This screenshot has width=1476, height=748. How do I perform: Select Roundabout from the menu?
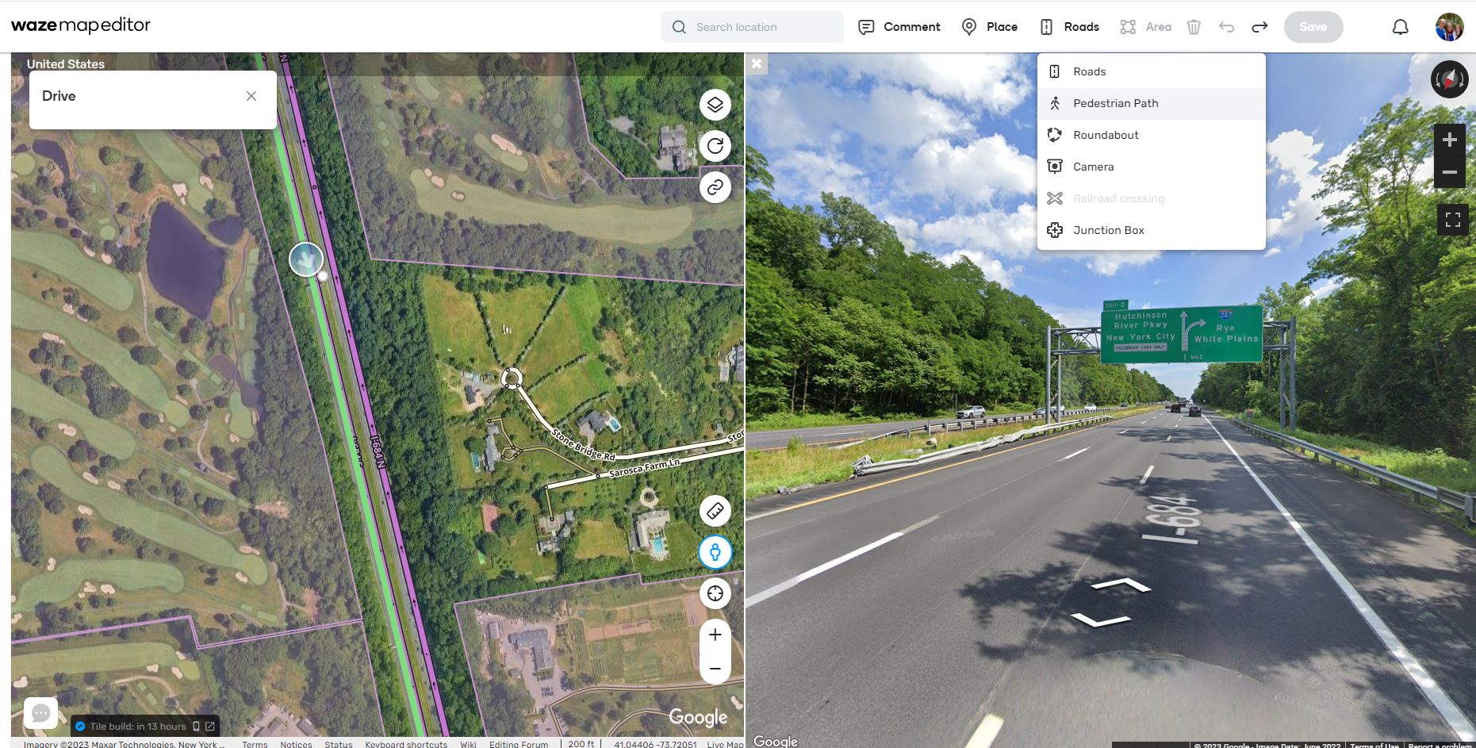coord(1151,135)
